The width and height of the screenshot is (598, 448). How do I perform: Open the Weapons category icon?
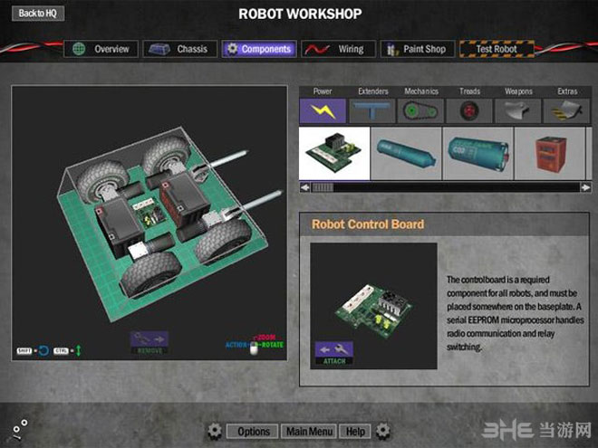click(x=518, y=110)
